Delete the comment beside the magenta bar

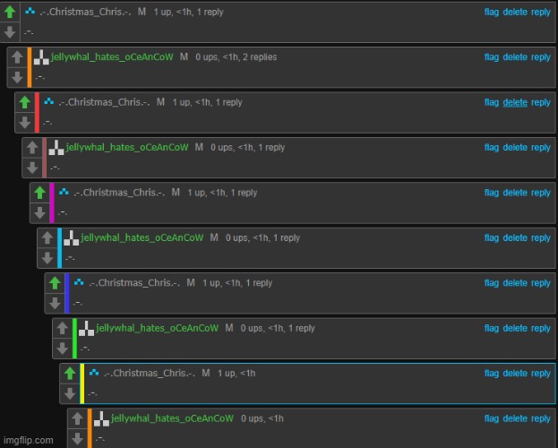coord(515,193)
